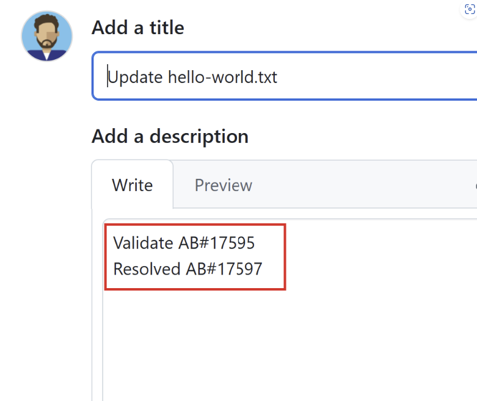The image size is (477, 401).
Task: Click the blank title field space after the text
Action: coord(377,77)
